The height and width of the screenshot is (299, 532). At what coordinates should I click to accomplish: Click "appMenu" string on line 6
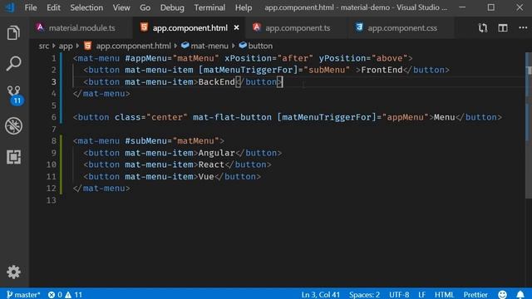point(406,117)
